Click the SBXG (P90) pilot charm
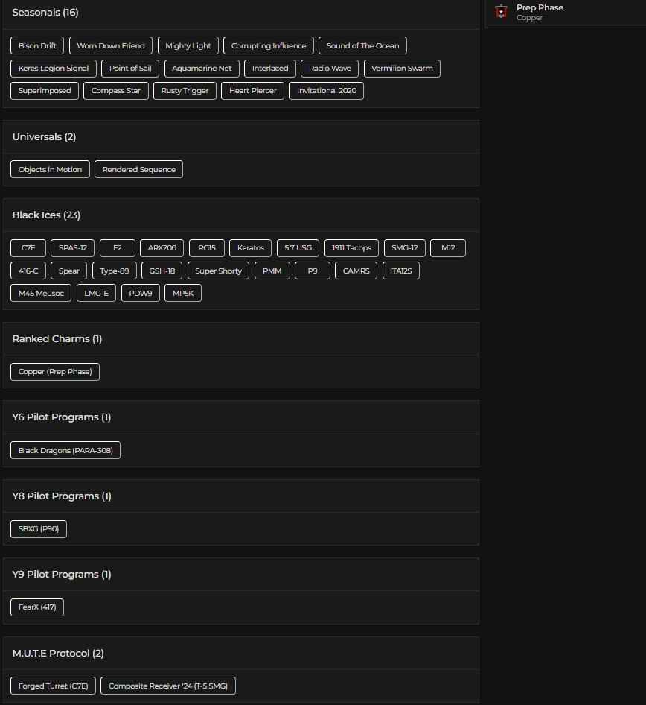This screenshot has height=705, width=646. click(38, 528)
